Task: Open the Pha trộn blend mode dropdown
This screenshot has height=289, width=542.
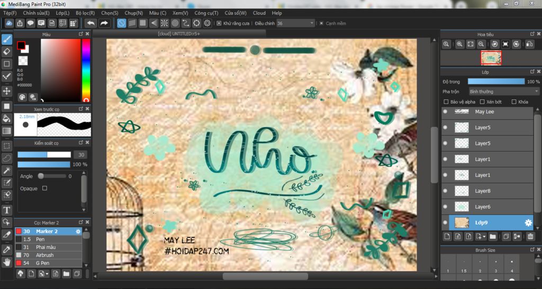Action: click(x=504, y=91)
